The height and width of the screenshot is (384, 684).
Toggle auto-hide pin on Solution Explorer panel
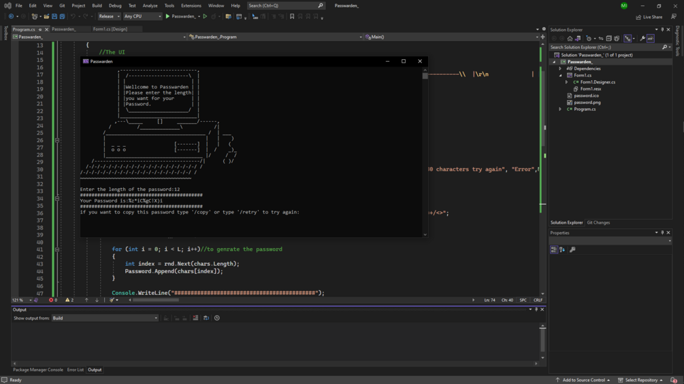pyautogui.click(x=662, y=30)
